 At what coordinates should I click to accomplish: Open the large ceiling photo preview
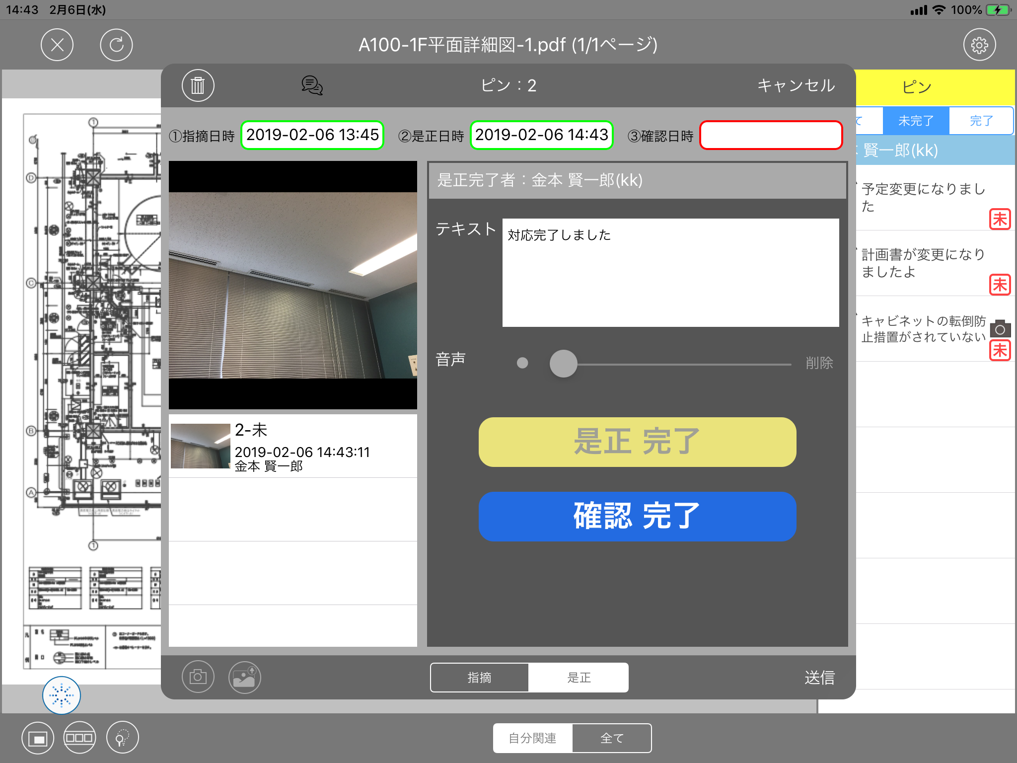tap(293, 285)
